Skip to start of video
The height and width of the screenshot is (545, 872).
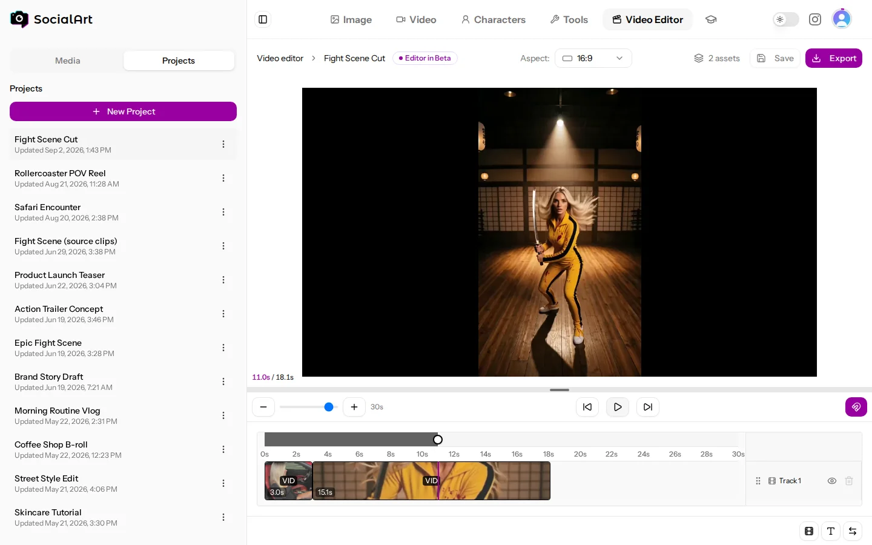click(x=587, y=407)
